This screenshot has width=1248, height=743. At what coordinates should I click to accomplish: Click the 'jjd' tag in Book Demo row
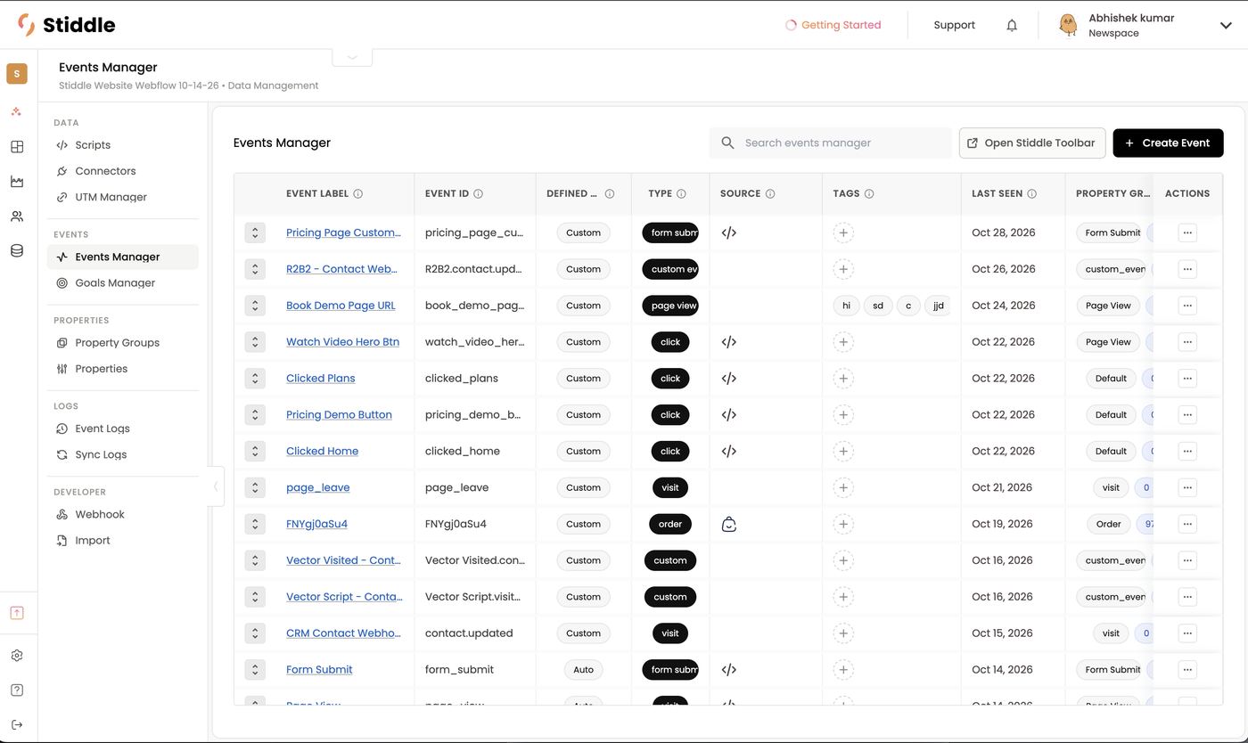point(938,306)
